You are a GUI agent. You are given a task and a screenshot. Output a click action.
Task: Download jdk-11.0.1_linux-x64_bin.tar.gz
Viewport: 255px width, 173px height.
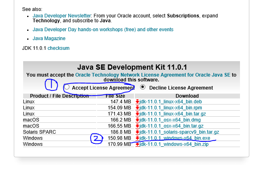tap(173, 114)
